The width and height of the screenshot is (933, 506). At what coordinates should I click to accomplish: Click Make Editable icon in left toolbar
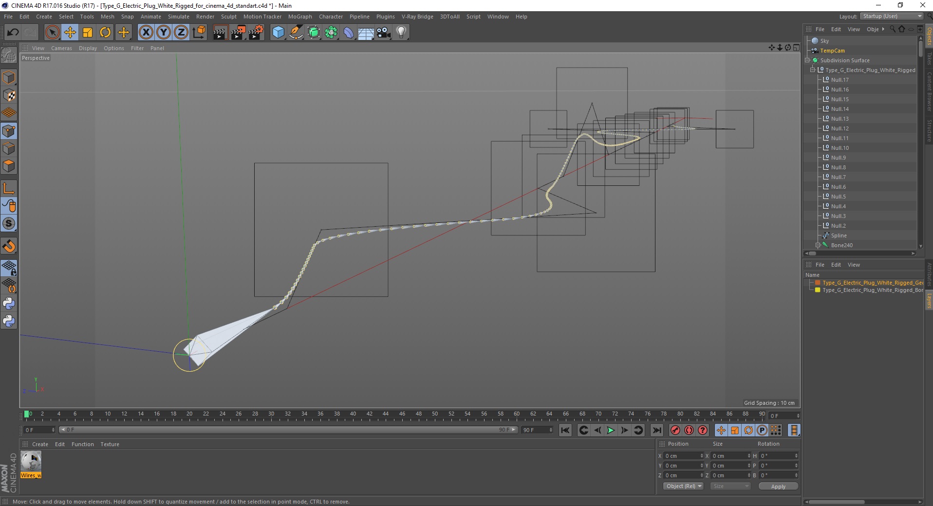[9, 55]
